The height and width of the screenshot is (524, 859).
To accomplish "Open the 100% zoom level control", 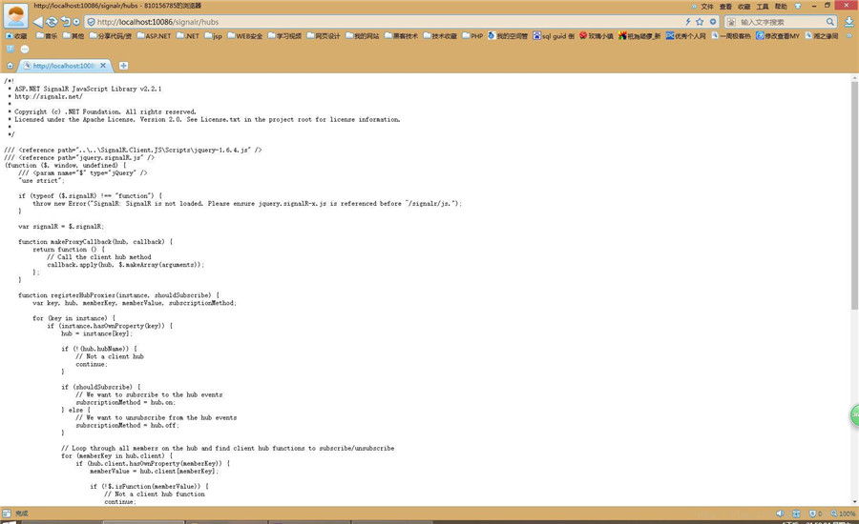I will tap(843, 514).
